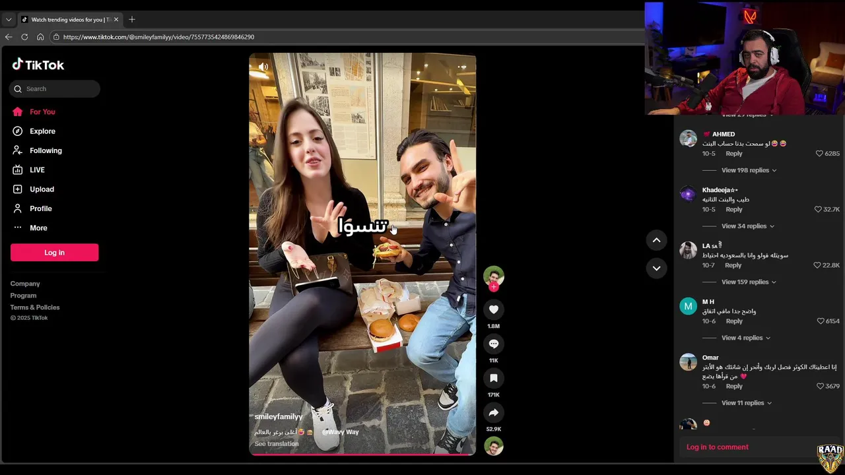
Task: Bookmark the video
Action: coord(494,378)
